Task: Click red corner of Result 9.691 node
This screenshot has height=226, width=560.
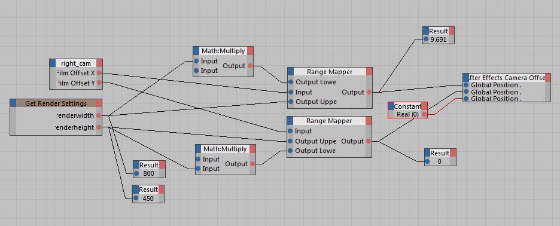Action: [x=452, y=30]
